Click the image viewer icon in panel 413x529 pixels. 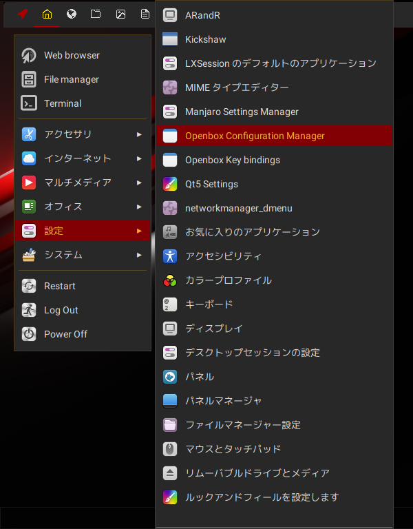coord(120,14)
